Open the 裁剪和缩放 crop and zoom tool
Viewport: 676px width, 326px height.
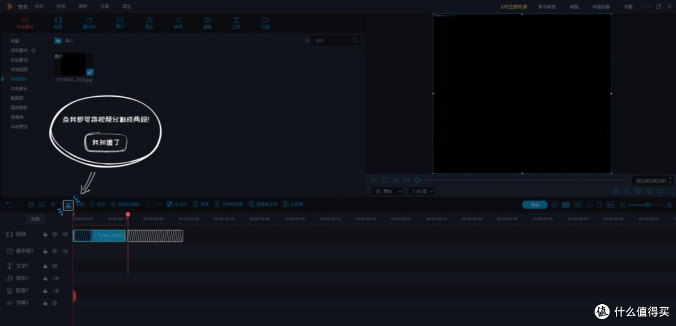(125, 205)
